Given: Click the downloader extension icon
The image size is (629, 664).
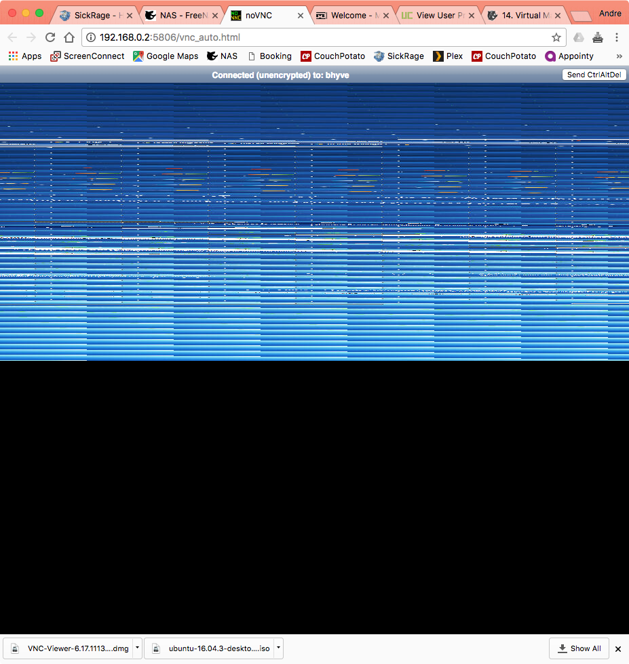Looking at the screenshot, I should coord(598,37).
